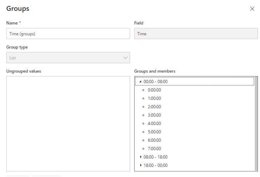The image size is (260, 177).
Task: Select the 00:00 - 08:00 group label
Action: click(156, 82)
